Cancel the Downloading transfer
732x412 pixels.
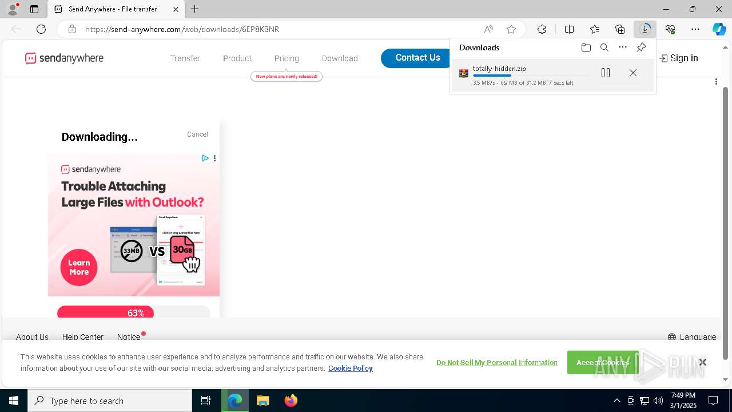[197, 134]
